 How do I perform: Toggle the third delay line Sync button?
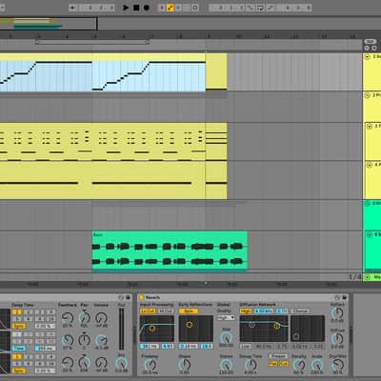[18, 371]
